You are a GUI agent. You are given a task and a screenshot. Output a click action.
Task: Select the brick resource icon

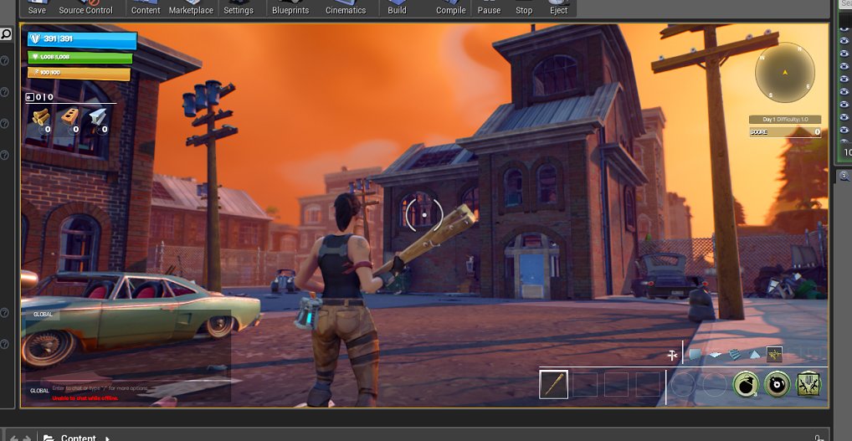(x=69, y=117)
